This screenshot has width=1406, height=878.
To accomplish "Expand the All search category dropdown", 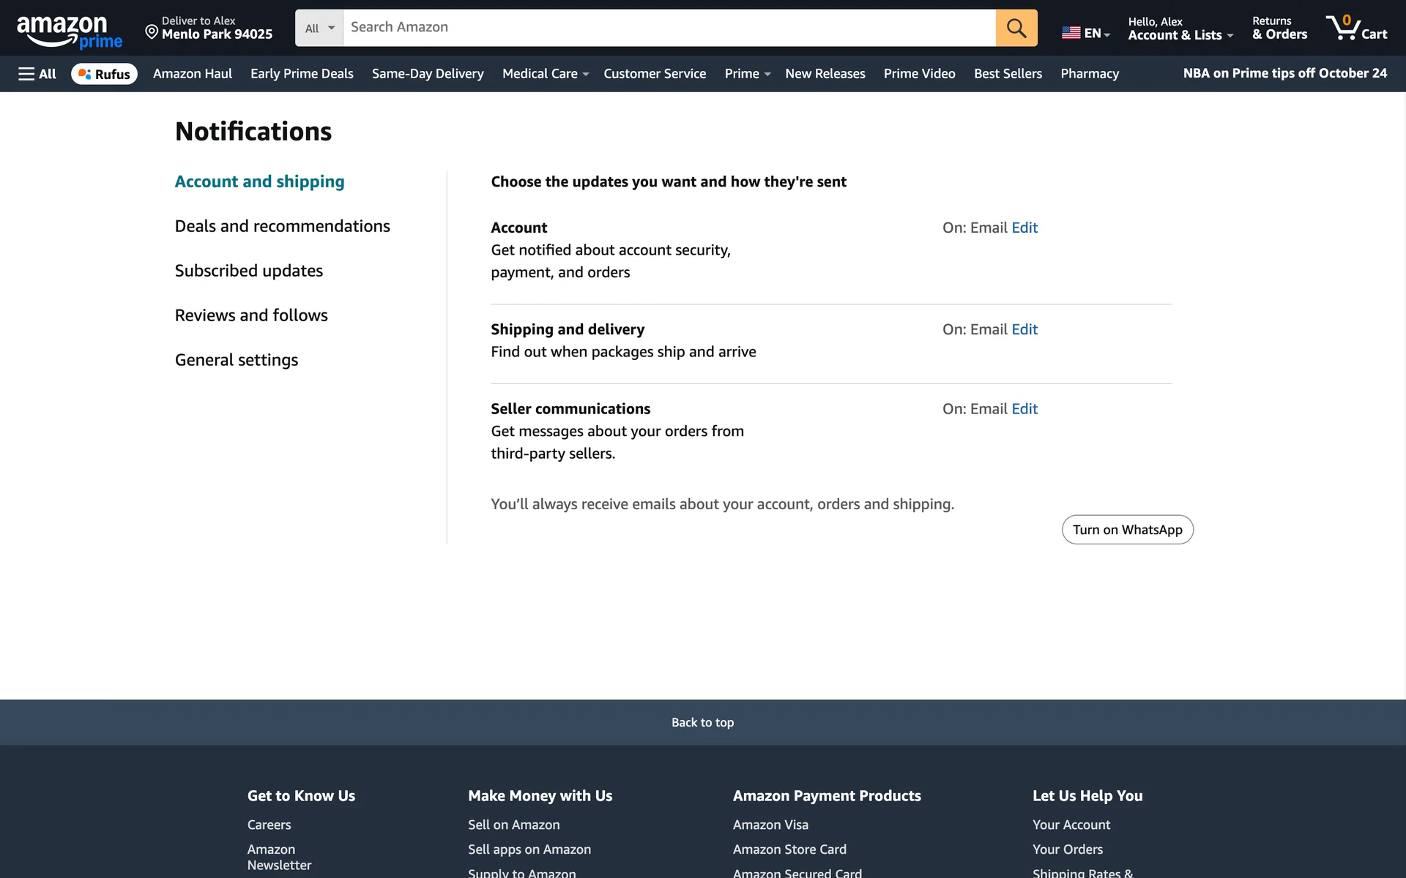I will (x=319, y=28).
